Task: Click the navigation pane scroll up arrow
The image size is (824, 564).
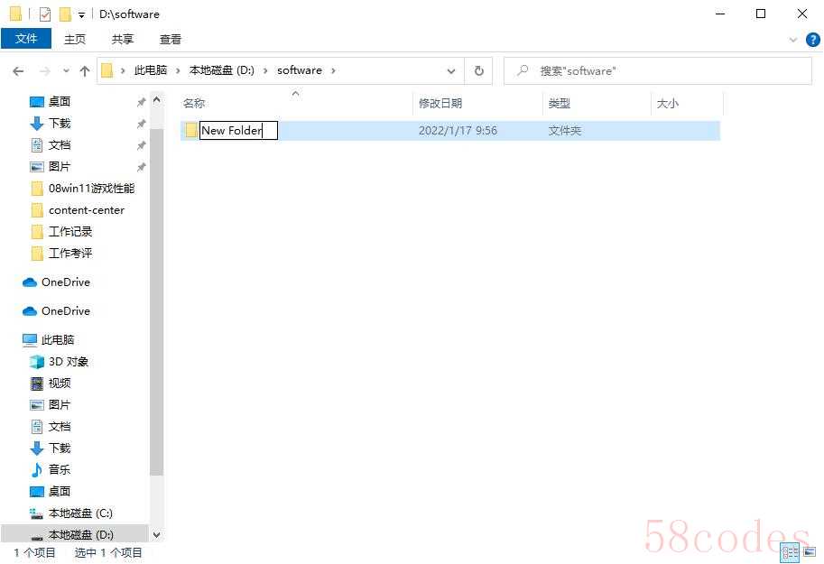Action: 157,100
